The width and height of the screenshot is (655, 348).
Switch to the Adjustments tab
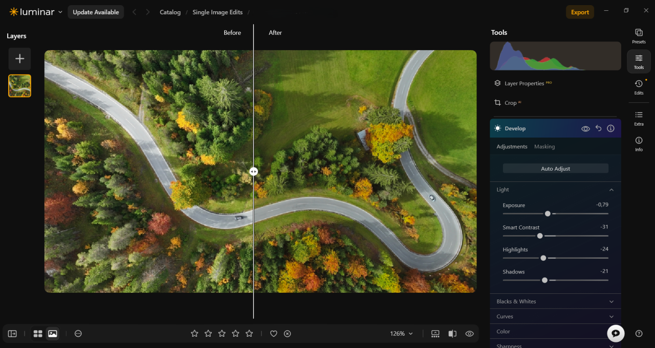512,147
